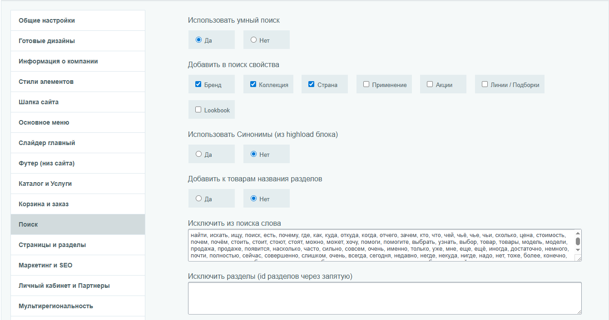Screen dimensions: 609x320
Task: Select 'Да' for smart search option
Action: 198,40
